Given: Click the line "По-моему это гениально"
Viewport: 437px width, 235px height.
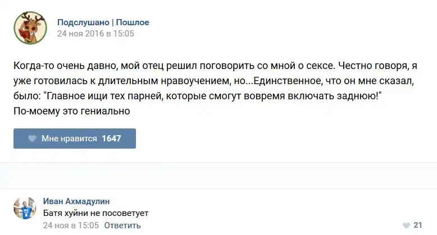Looking at the screenshot, I should click(x=72, y=111).
